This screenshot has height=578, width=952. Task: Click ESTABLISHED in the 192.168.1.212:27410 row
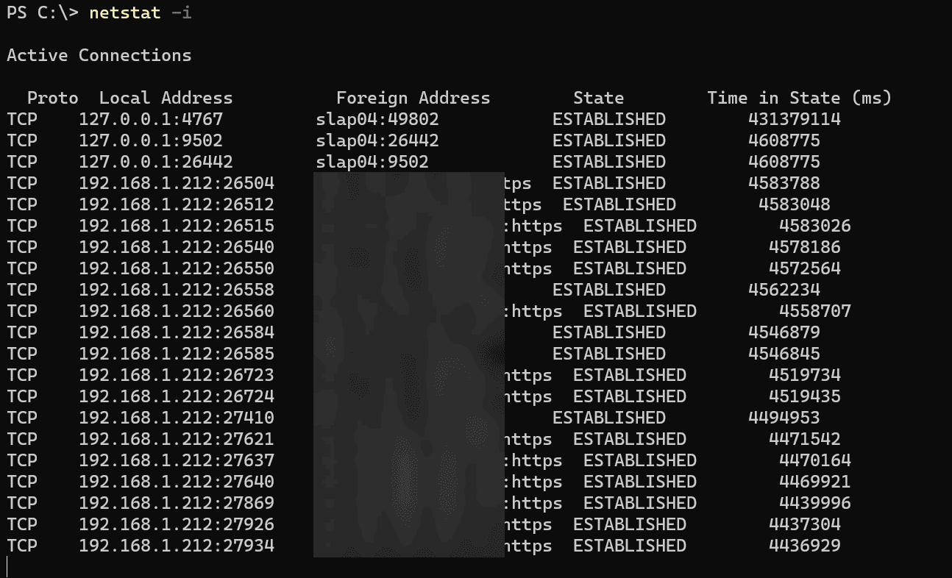click(x=609, y=418)
